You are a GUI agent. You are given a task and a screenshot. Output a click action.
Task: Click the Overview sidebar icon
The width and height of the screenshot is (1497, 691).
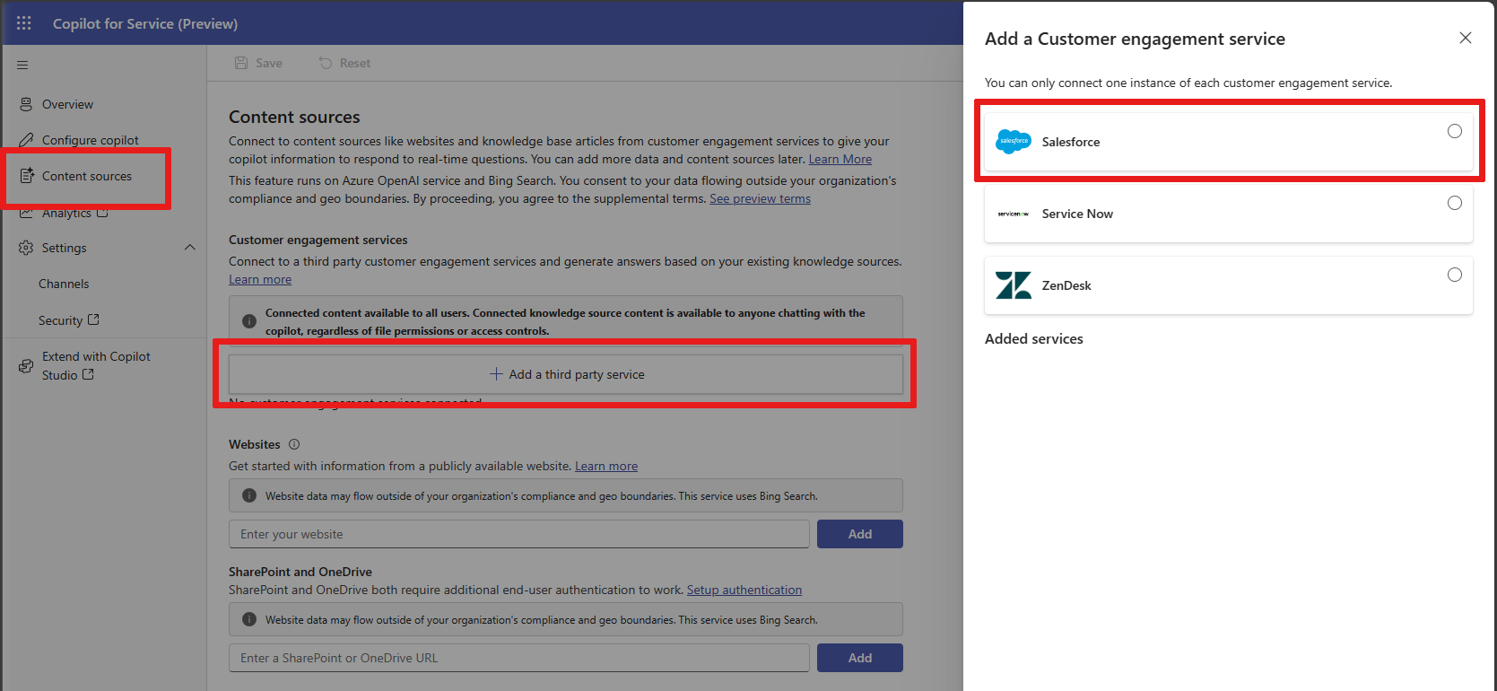click(26, 104)
